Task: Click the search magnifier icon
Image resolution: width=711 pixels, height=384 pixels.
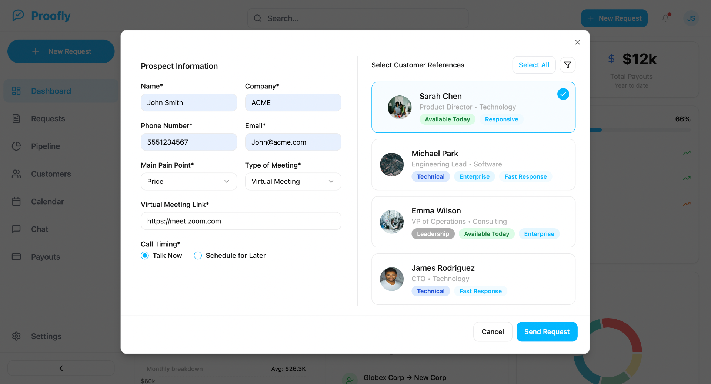Action: [258, 18]
